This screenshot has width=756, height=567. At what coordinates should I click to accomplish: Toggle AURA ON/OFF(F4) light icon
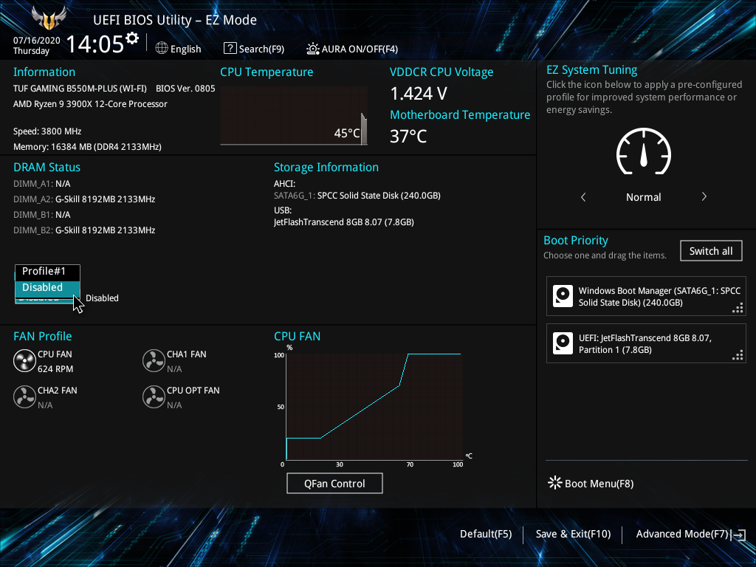coord(313,49)
